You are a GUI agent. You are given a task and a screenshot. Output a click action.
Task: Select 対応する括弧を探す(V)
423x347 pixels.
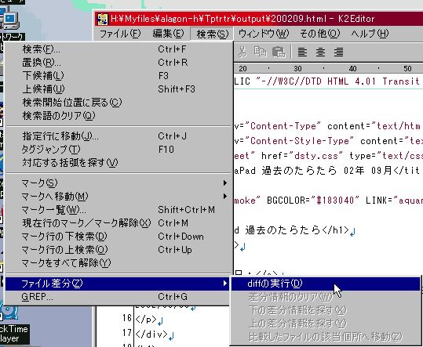click(x=118, y=163)
